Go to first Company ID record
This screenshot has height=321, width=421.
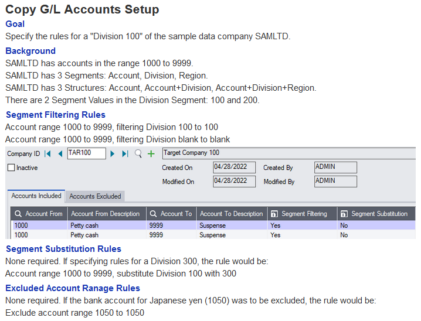click(48, 153)
